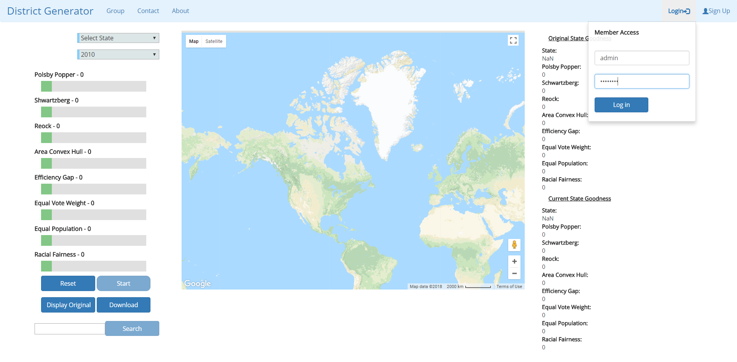Screen dimensions: 737x362
Task: Expand the Select State dropdown
Action: (118, 38)
